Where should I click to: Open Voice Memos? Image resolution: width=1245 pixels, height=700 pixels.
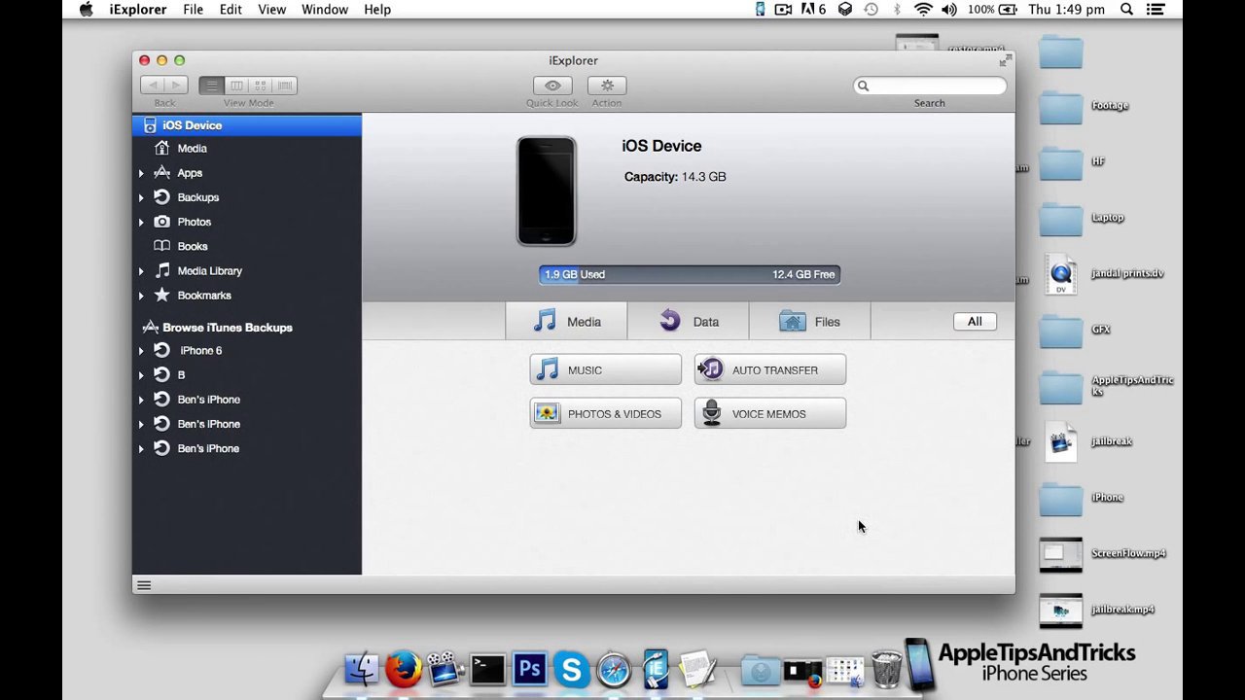[x=769, y=414]
